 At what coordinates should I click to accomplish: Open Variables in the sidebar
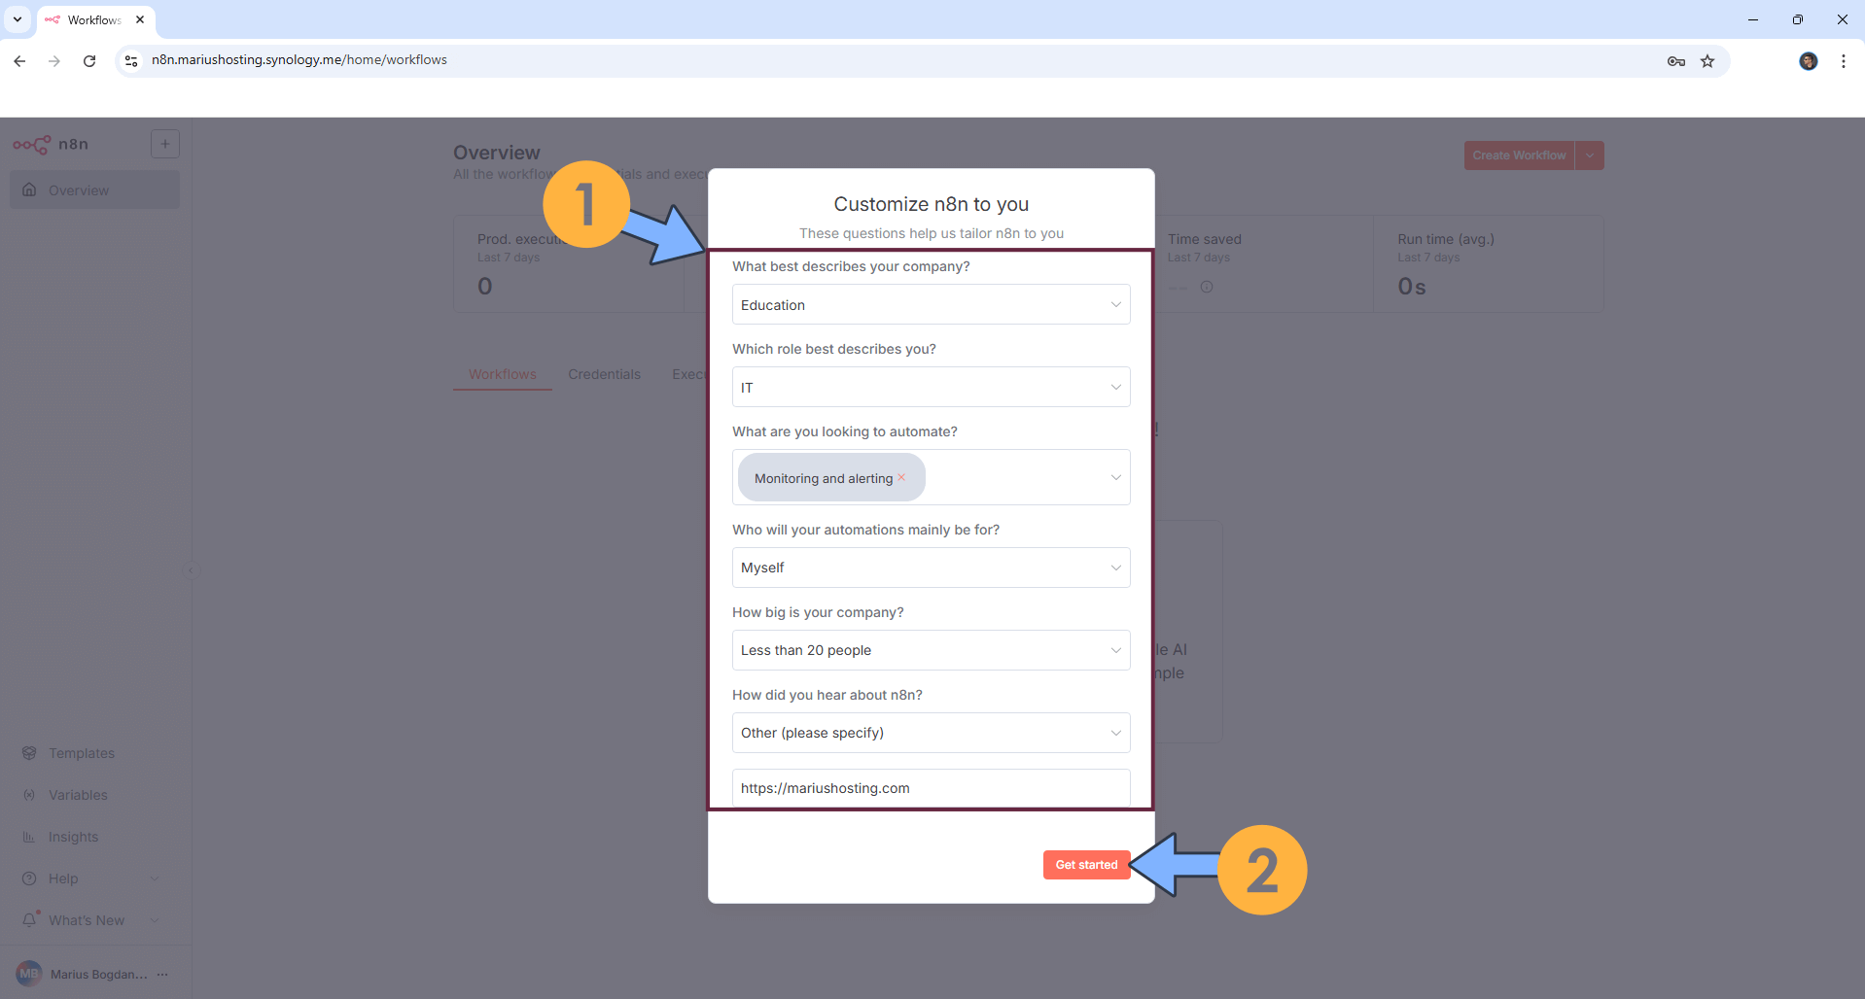[94, 795]
